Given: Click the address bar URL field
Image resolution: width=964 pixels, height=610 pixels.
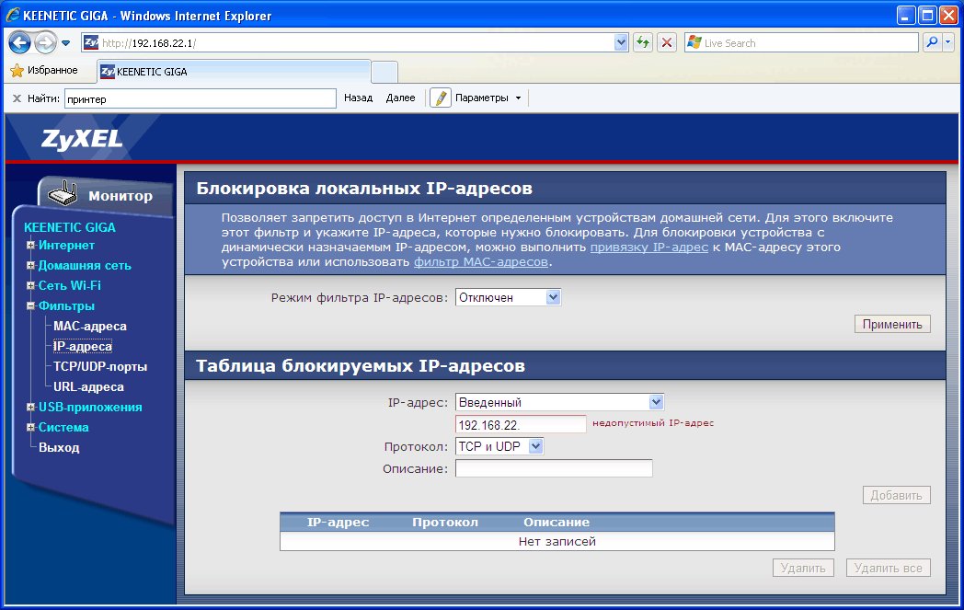Looking at the screenshot, I should (357, 43).
